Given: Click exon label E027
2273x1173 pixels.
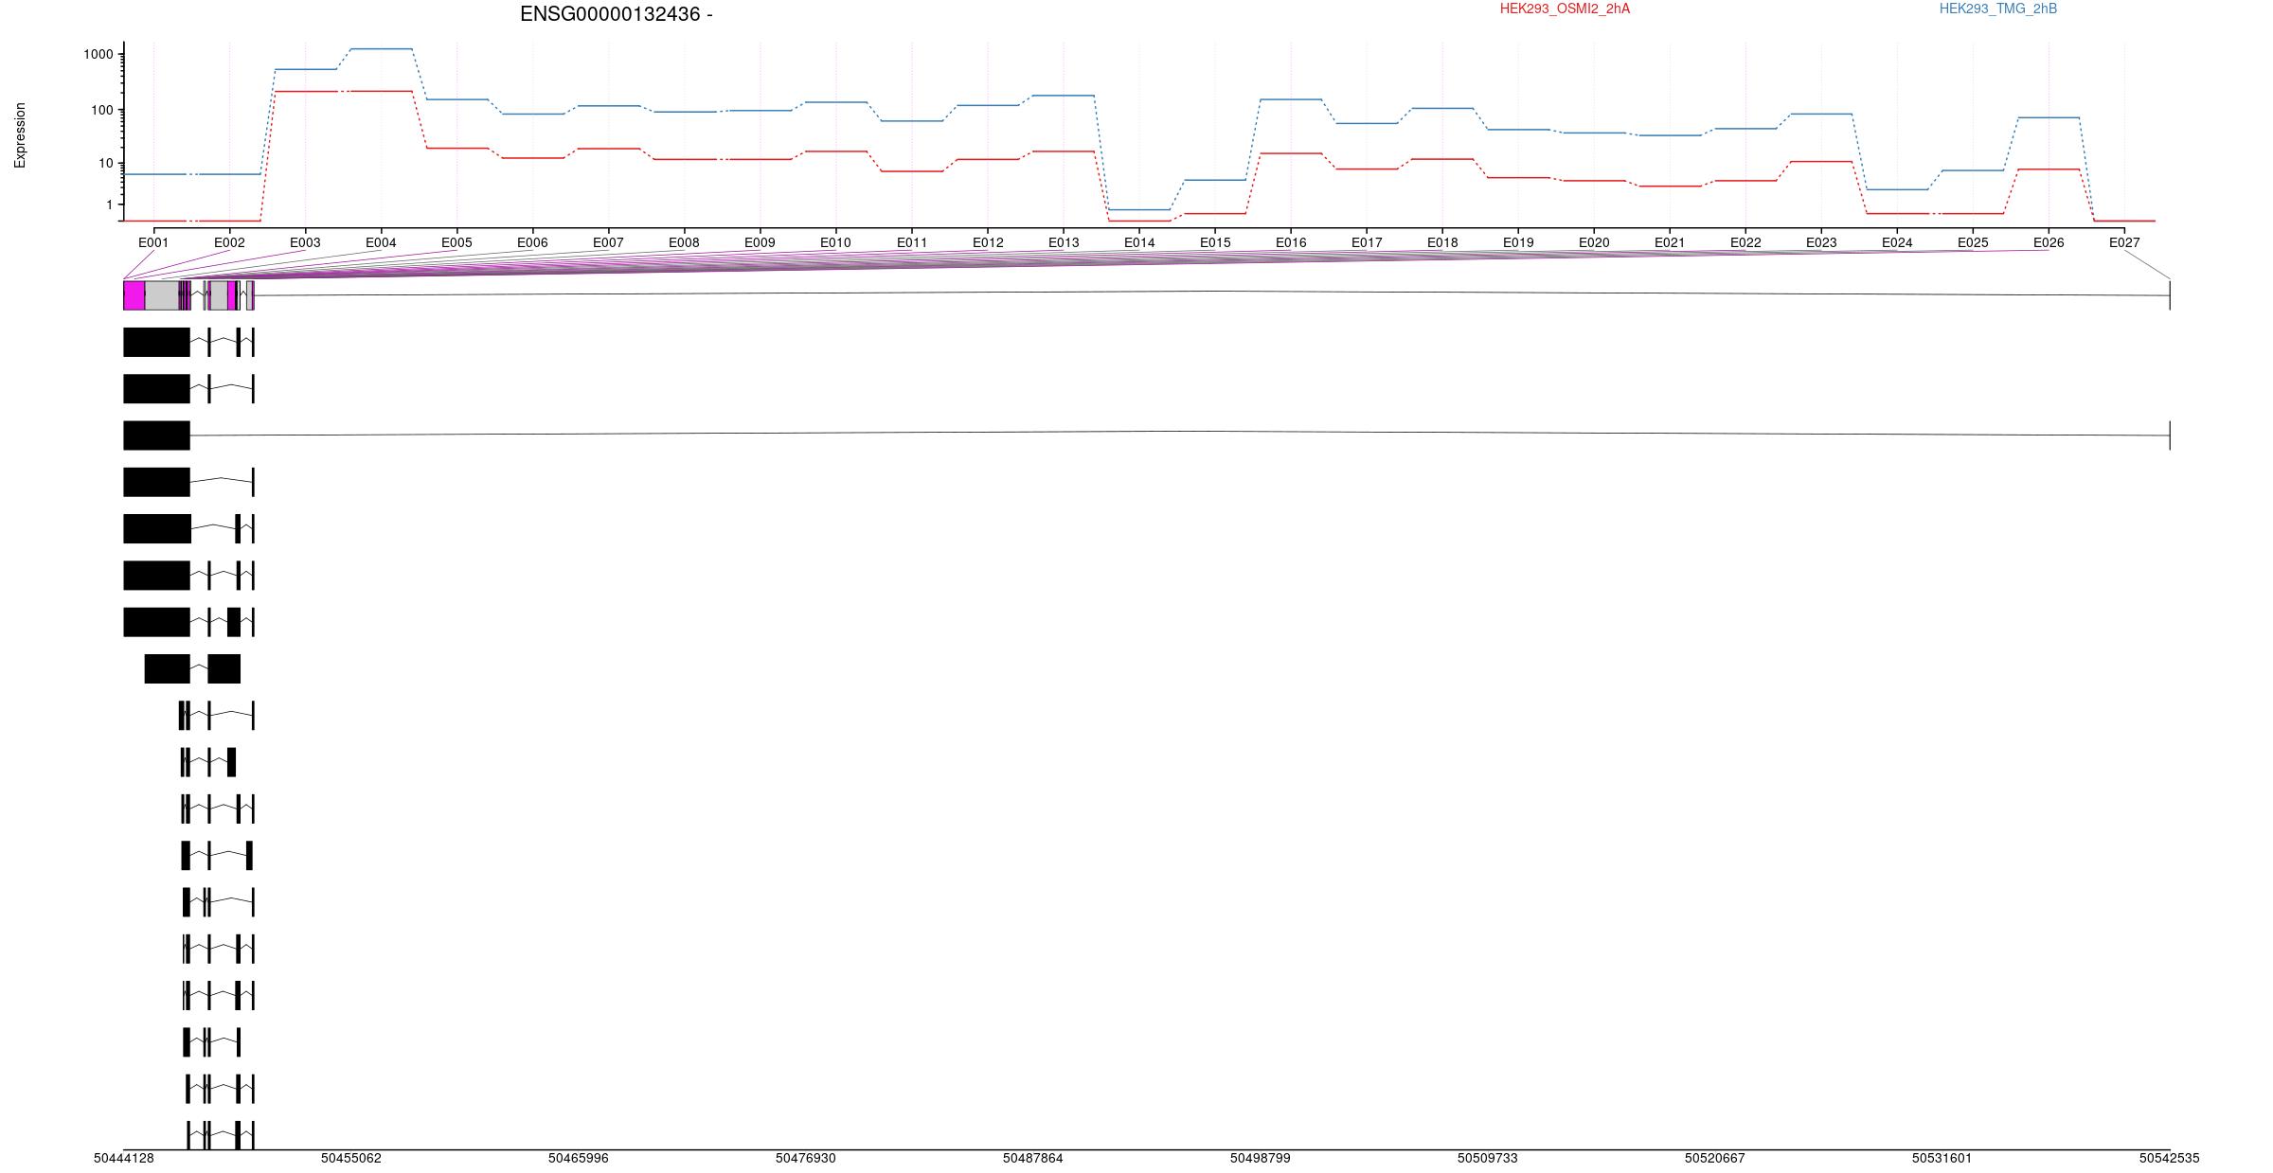Looking at the screenshot, I should click(2124, 242).
